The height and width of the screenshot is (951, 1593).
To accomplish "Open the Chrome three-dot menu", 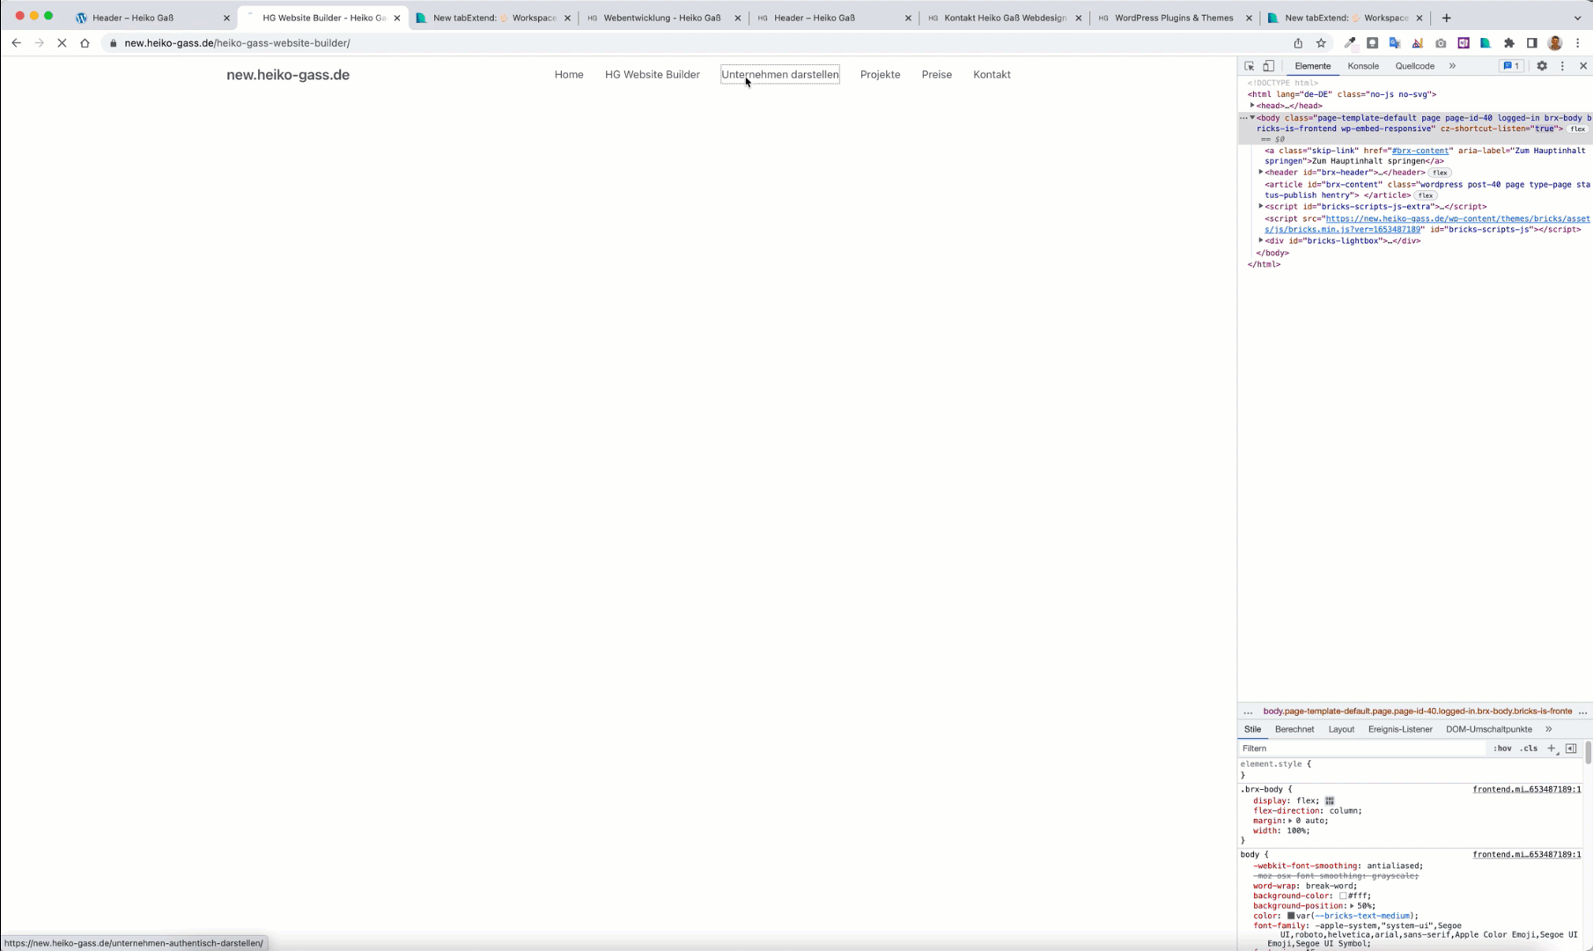I will click(1578, 43).
